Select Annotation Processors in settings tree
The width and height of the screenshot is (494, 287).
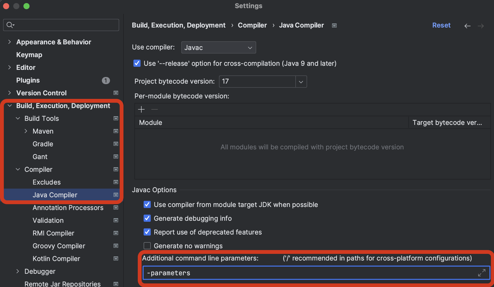(68, 208)
